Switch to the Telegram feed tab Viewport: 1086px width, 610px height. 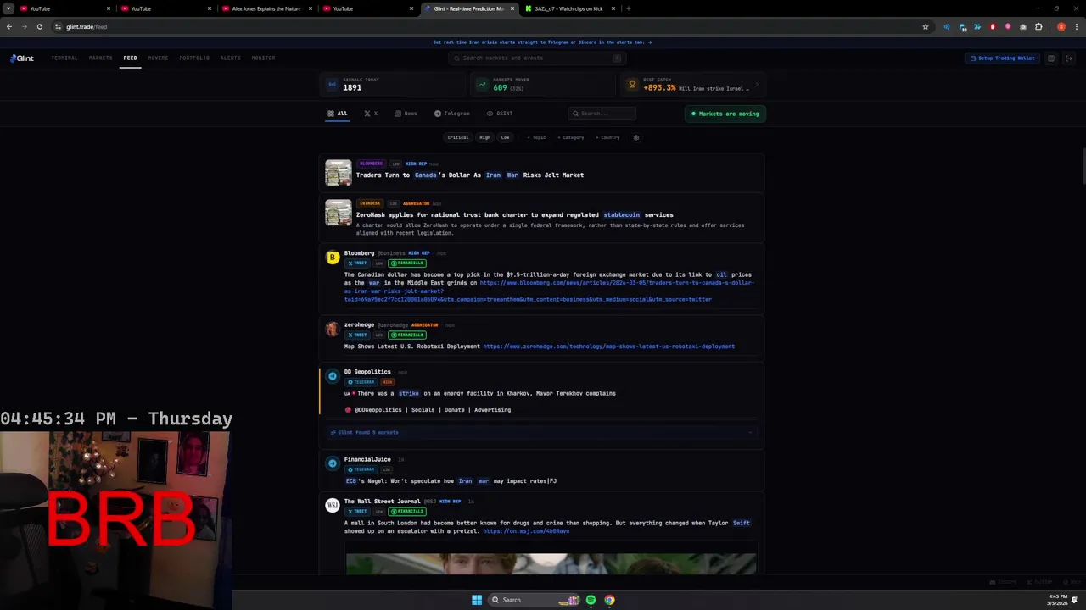tap(452, 114)
